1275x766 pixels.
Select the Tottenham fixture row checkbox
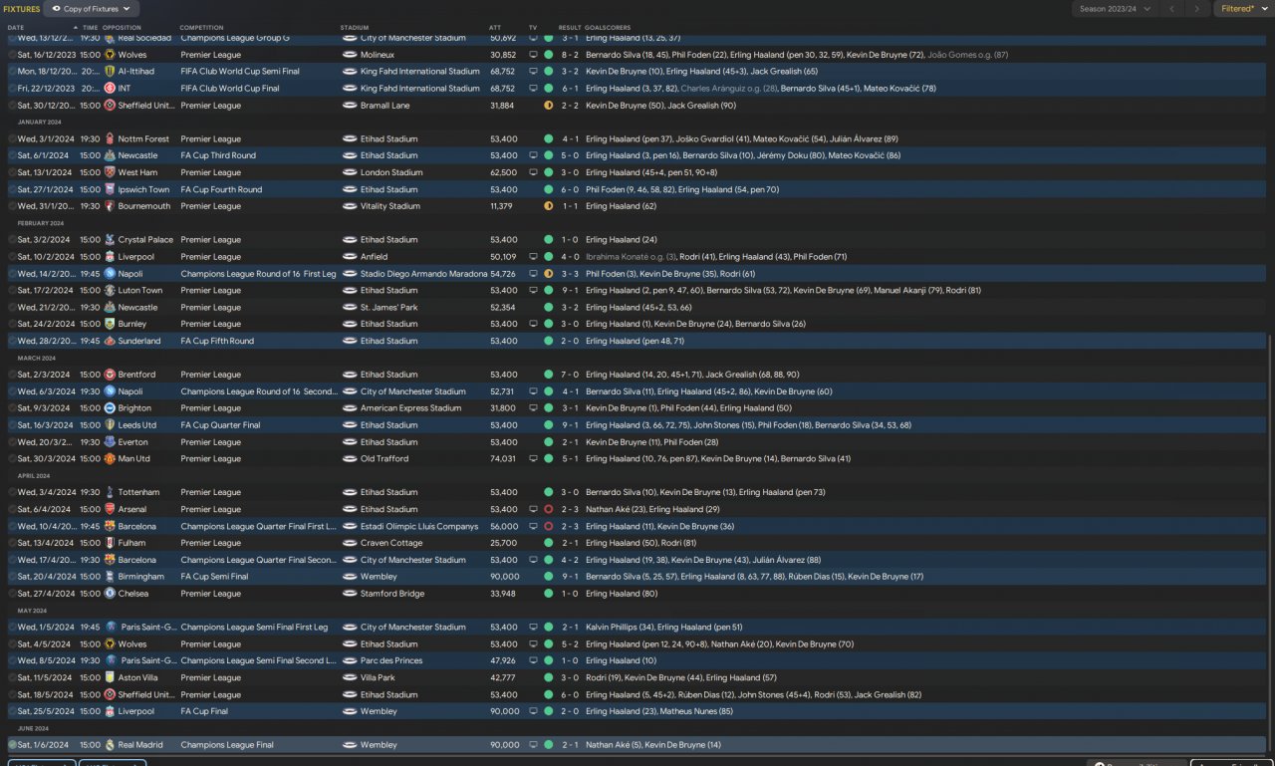point(12,492)
